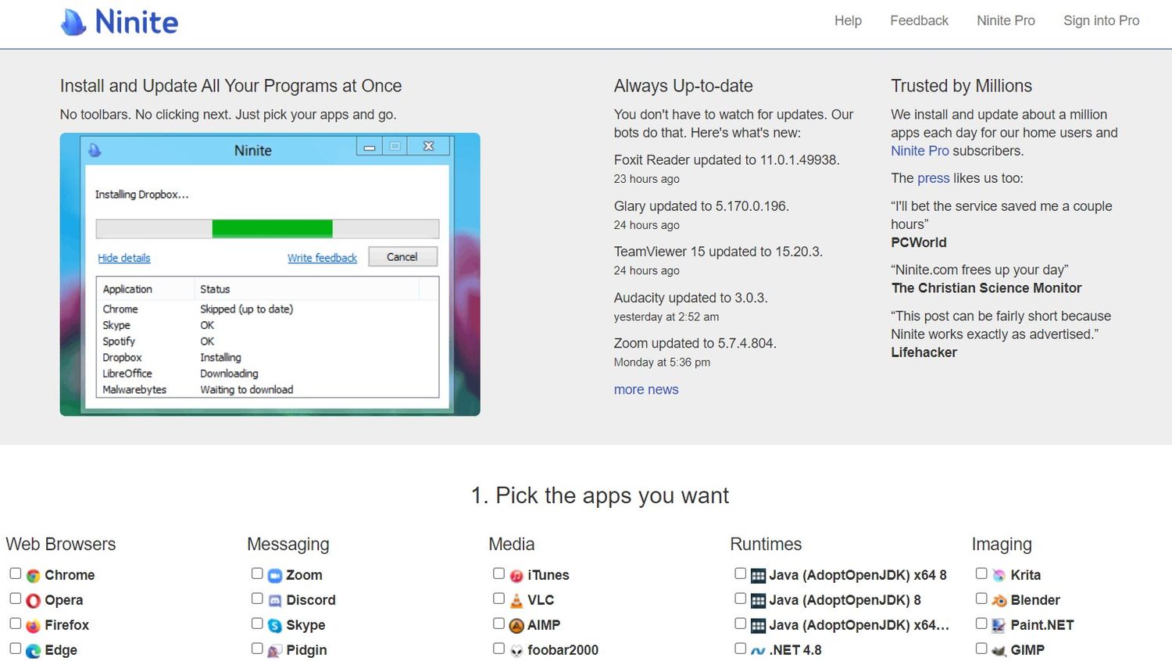This screenshot has width=1172, height=661.
Task: Select the Krita checkbox
Action: pyautogui.click(x=981, y=573)
